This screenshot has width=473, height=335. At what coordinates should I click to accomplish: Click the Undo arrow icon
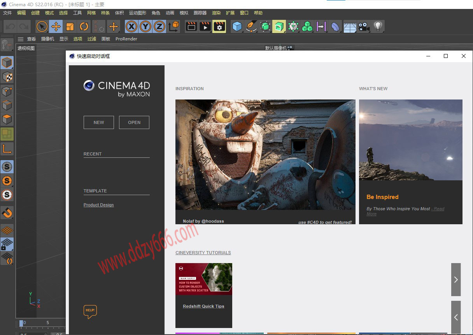[x=11, y=26]
